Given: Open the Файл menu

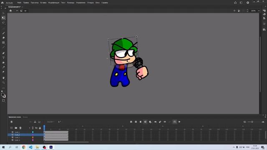Looking at the screenshot, I should (x=19, y=3).
